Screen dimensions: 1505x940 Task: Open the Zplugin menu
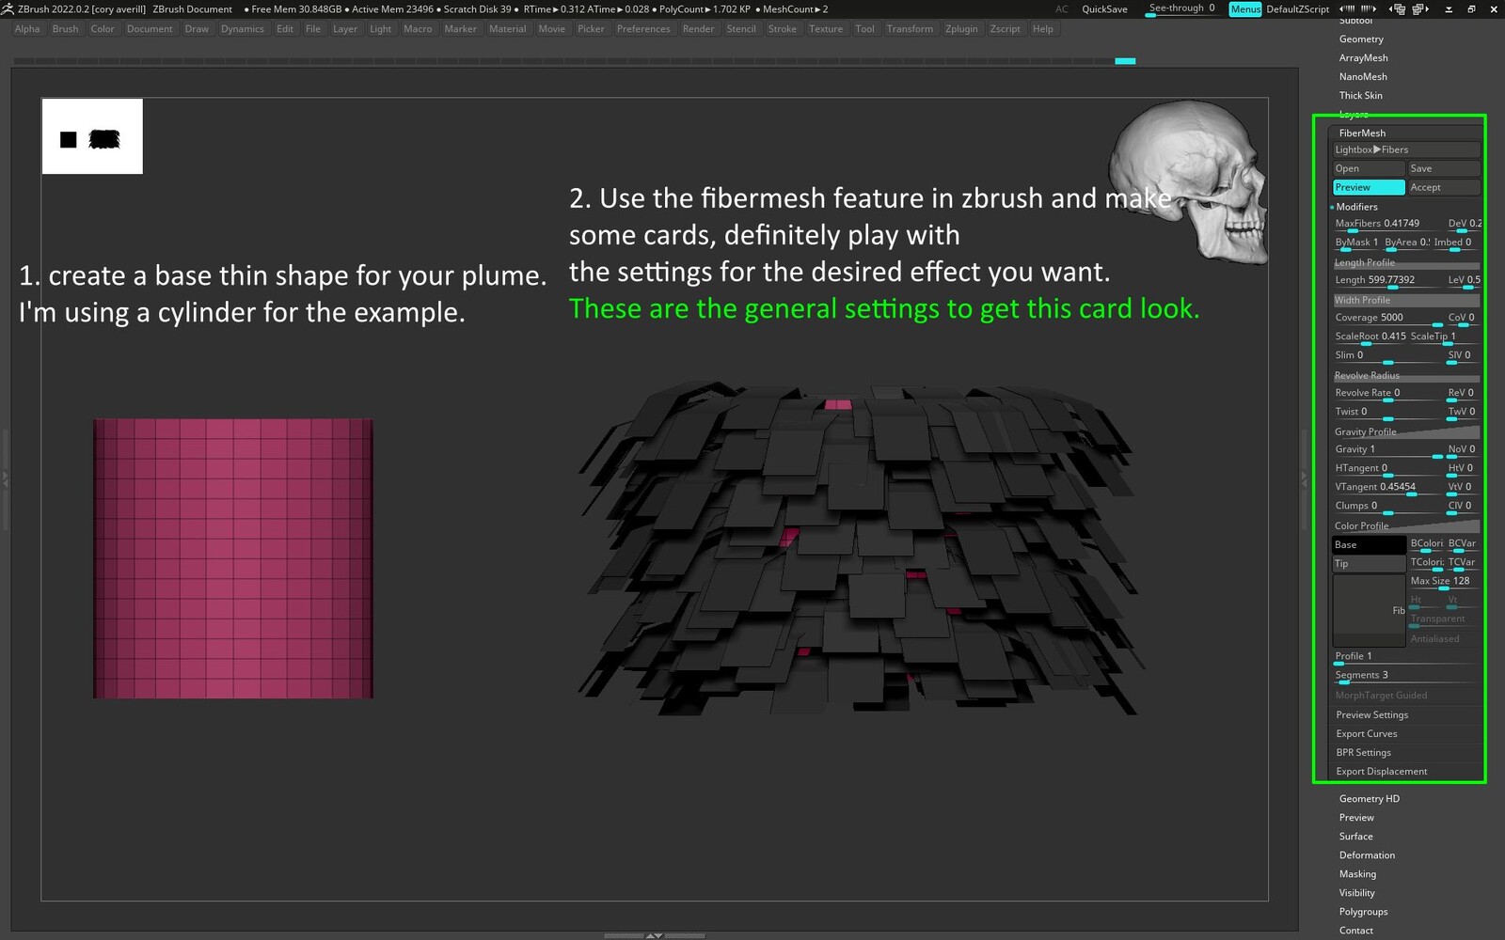click(960, 29)
